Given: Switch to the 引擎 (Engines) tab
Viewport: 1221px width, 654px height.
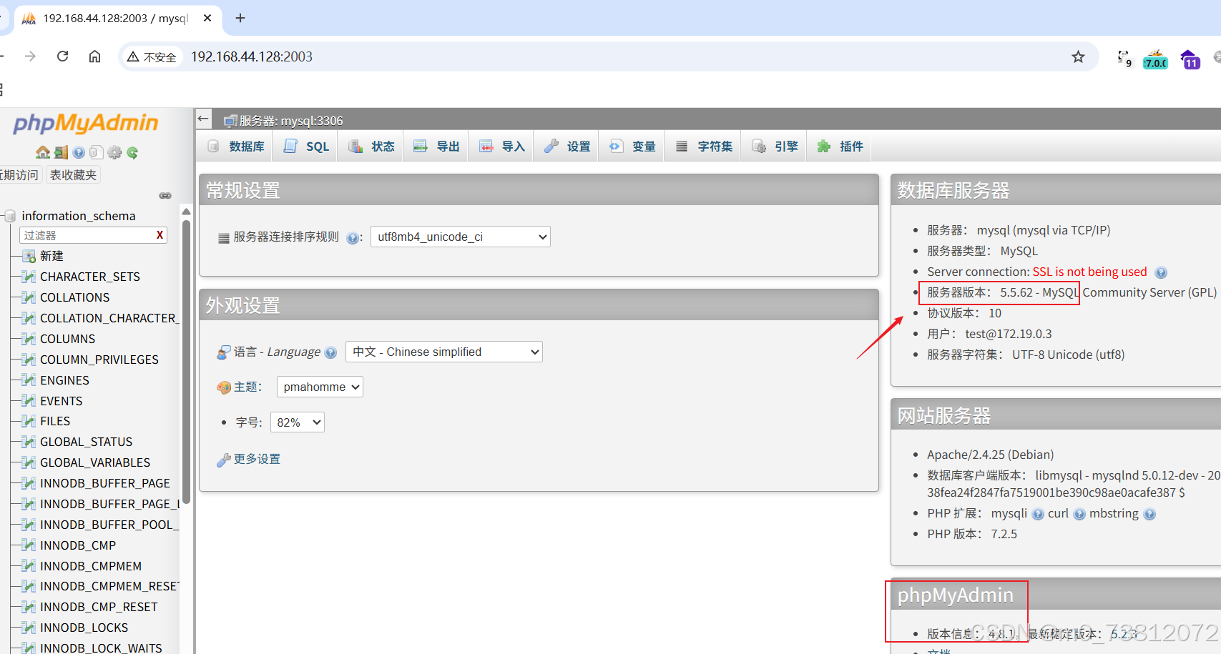Looking at the screenshot, I should pos(775,147).
